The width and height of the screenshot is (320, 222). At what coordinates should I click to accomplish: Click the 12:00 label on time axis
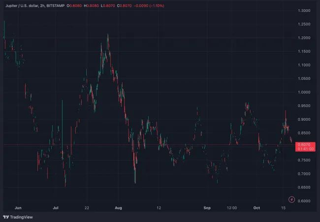tap(232, 208)
